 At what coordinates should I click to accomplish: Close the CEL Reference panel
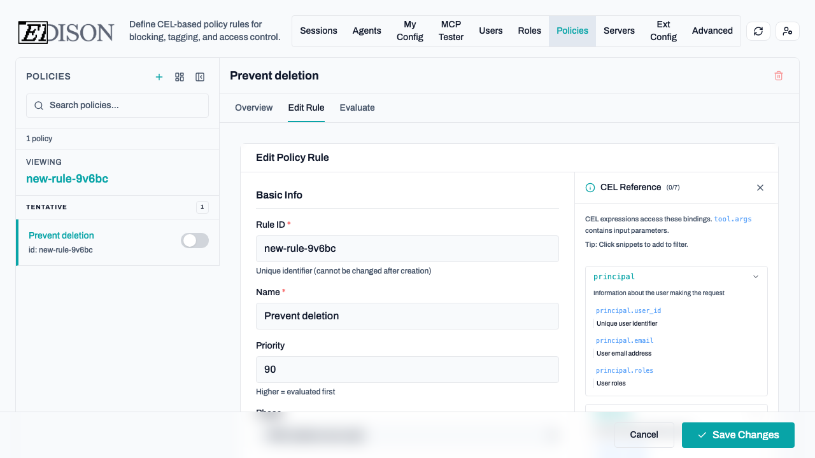(760, 188)
